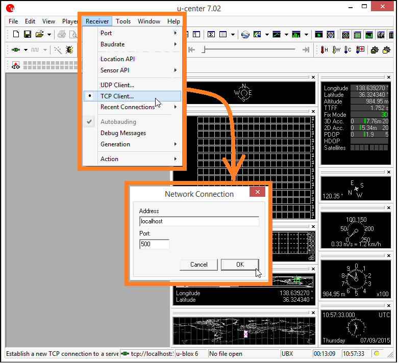Open the Tools menu

123,21
